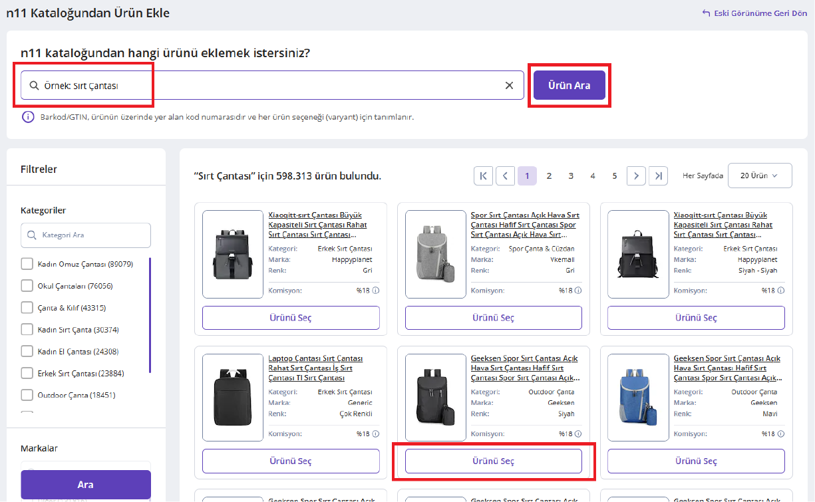
Task: Click commission info icon on blue Geeksen bag
Action: [781, 434]
